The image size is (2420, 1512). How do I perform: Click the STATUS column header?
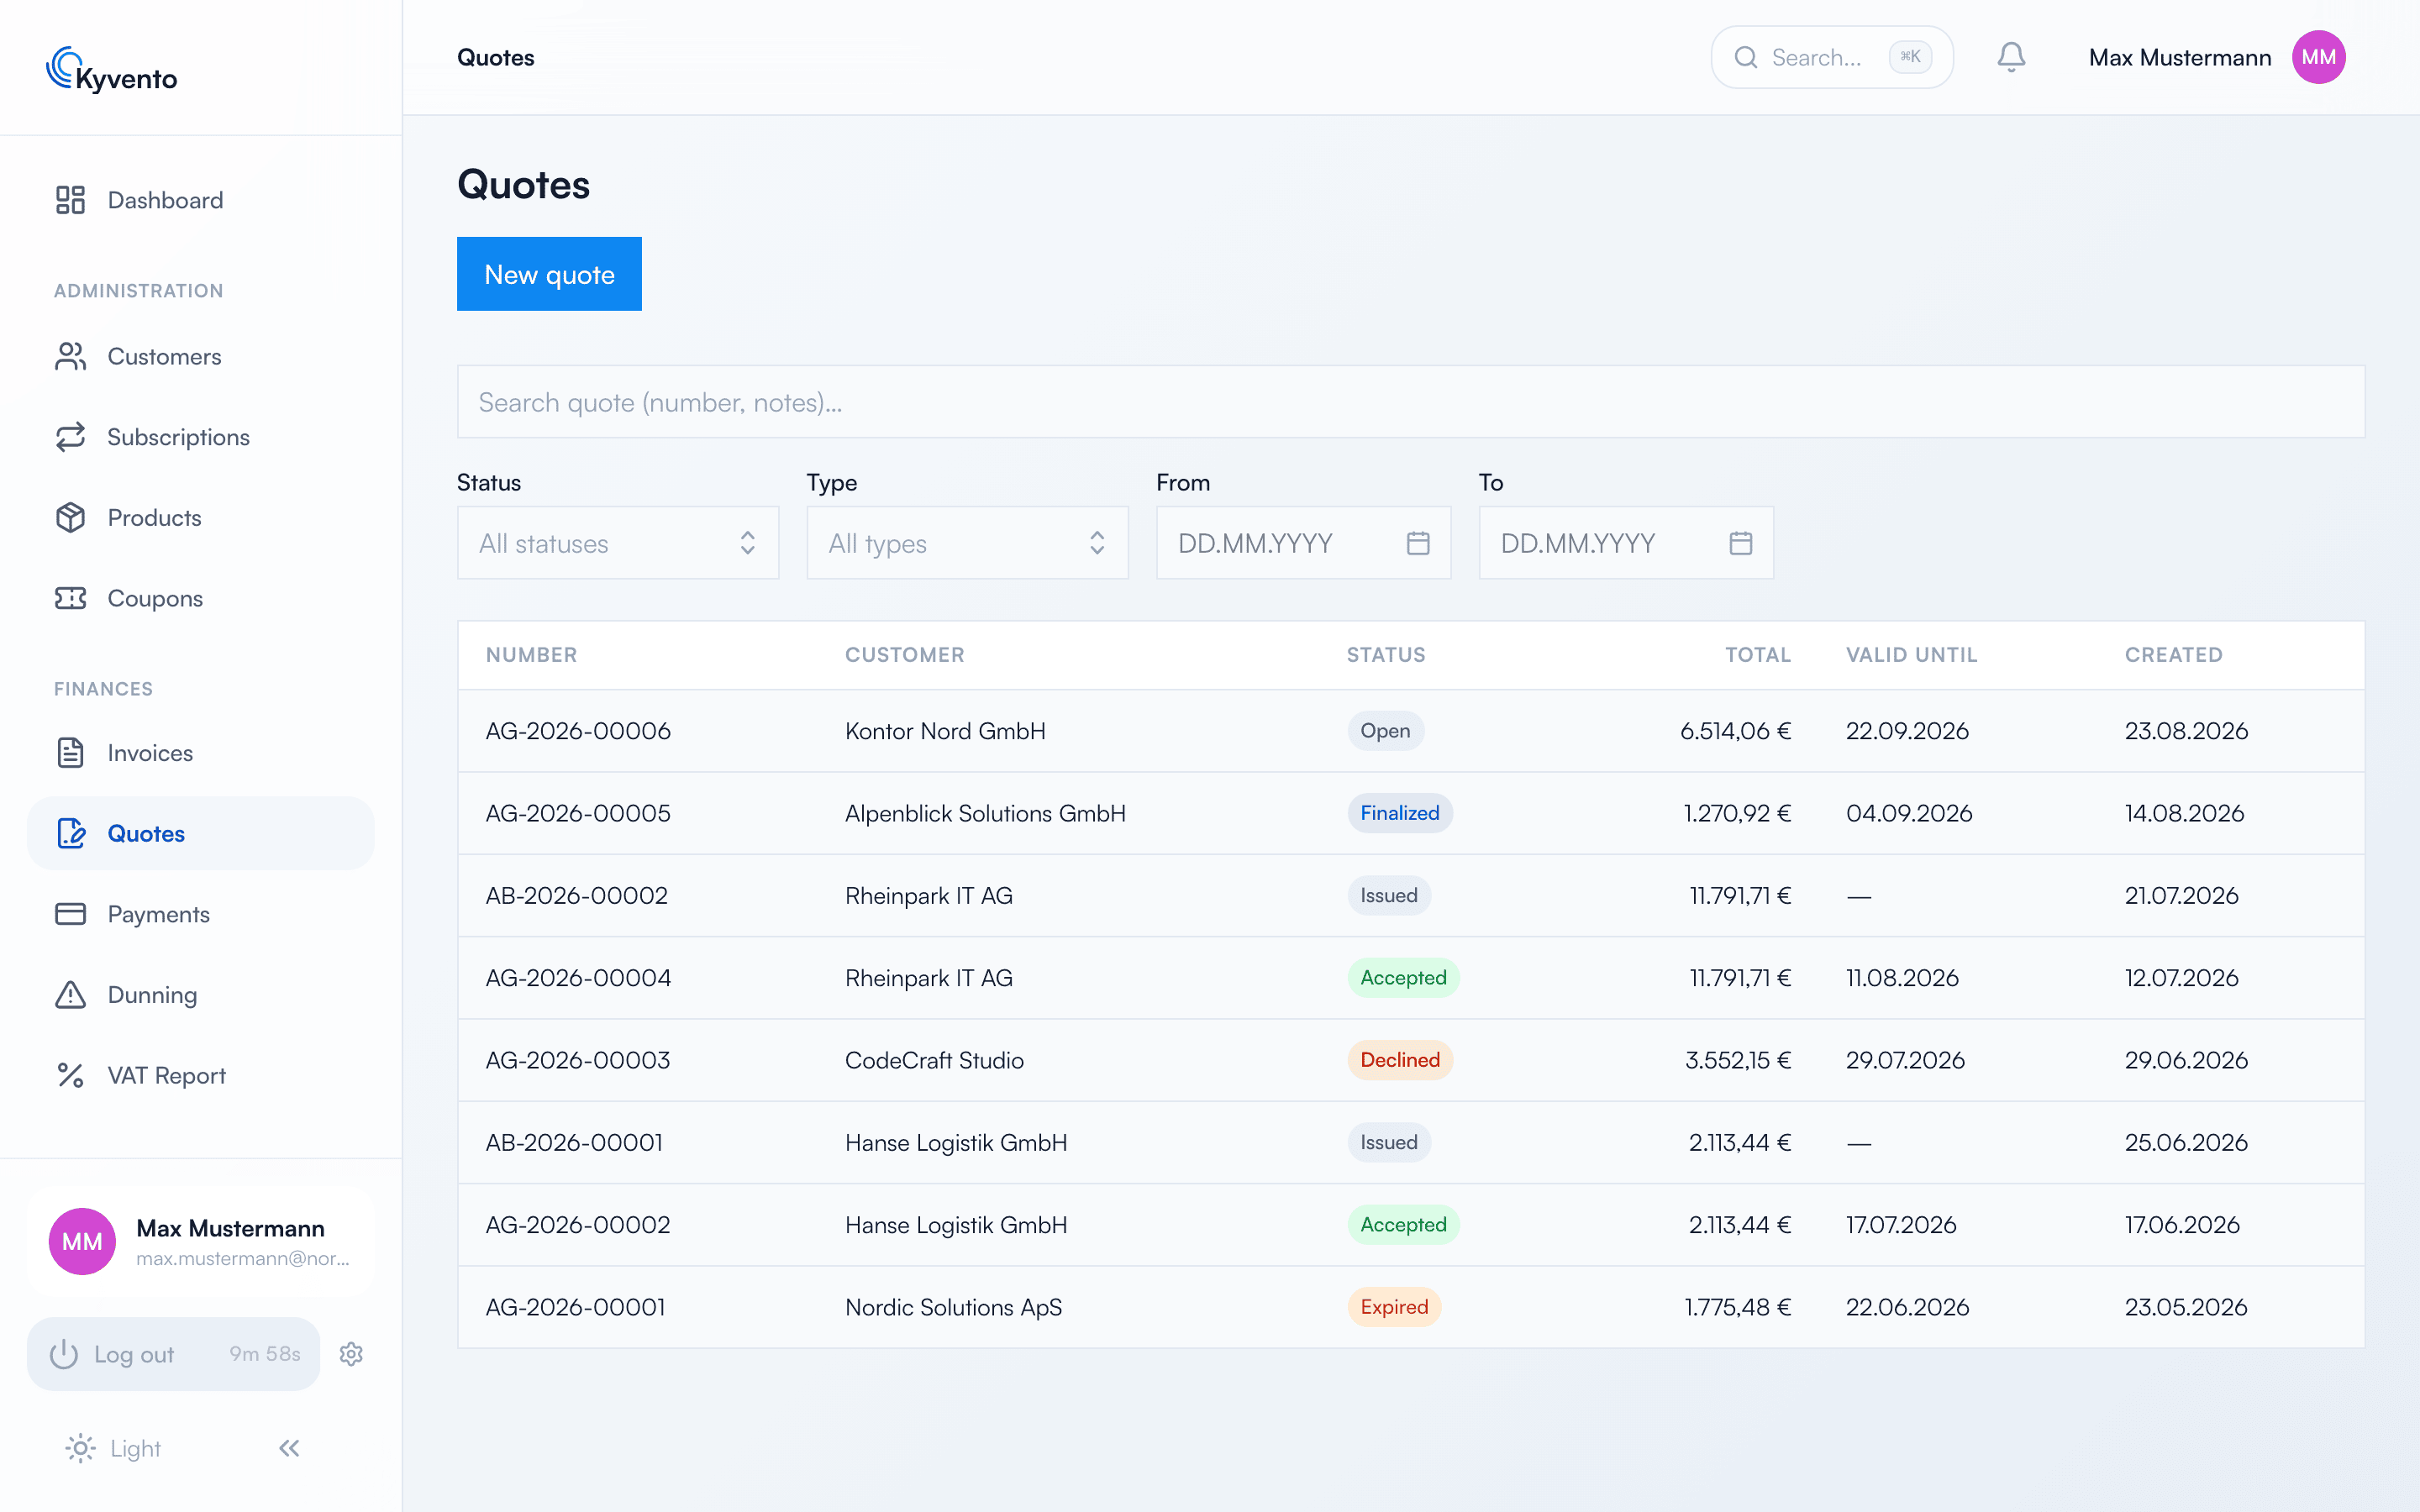point(1386,655)
